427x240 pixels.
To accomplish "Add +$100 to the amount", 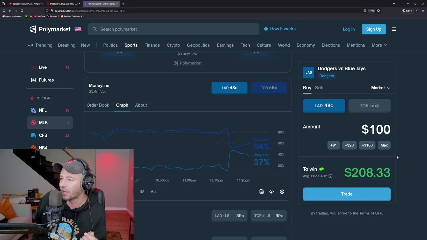I will tap(367, 145).
